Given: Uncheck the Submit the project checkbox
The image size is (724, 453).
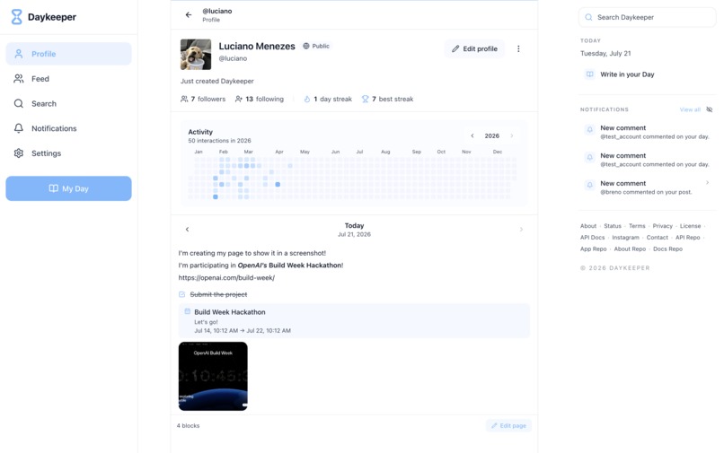Looking at the screenshot, I should [x=182, y=294].
